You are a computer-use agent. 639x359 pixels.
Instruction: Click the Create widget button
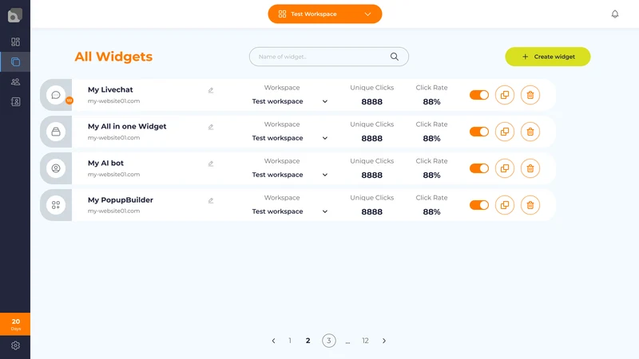pos(548,57)
